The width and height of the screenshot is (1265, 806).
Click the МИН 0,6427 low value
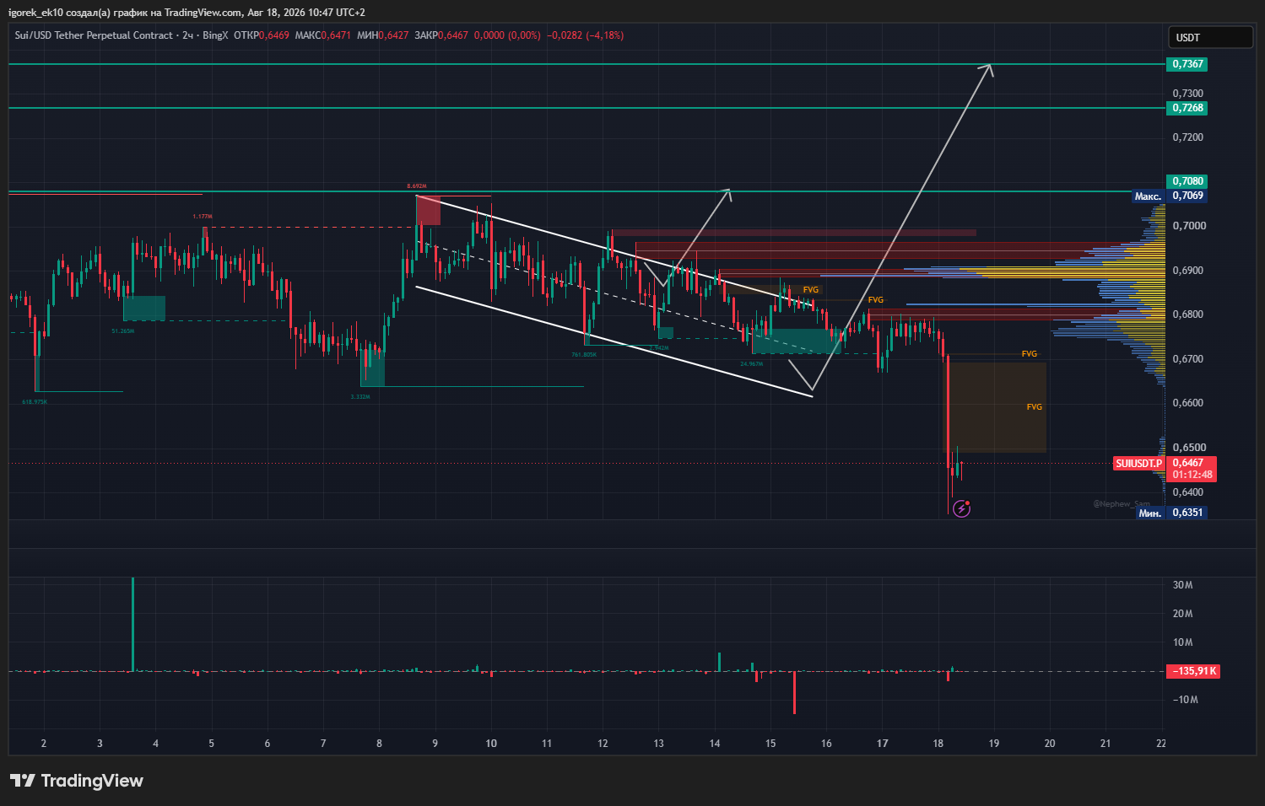[383, 35]
